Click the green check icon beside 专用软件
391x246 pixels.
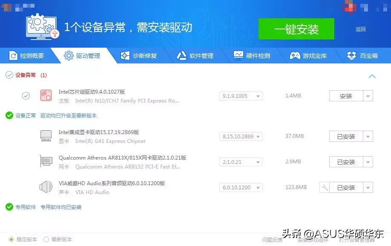tap(9, 207)
